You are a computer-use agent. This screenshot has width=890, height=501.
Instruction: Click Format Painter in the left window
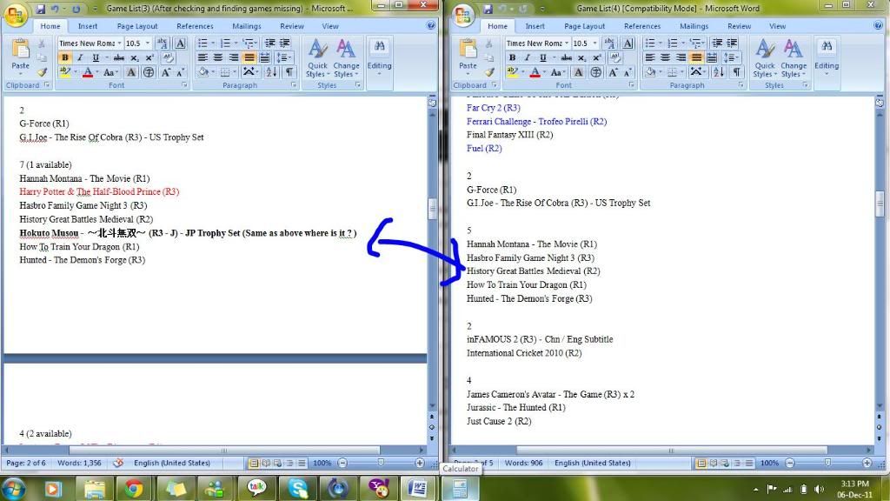(42, 72)
